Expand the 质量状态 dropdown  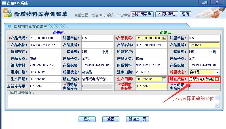point(217,72)
